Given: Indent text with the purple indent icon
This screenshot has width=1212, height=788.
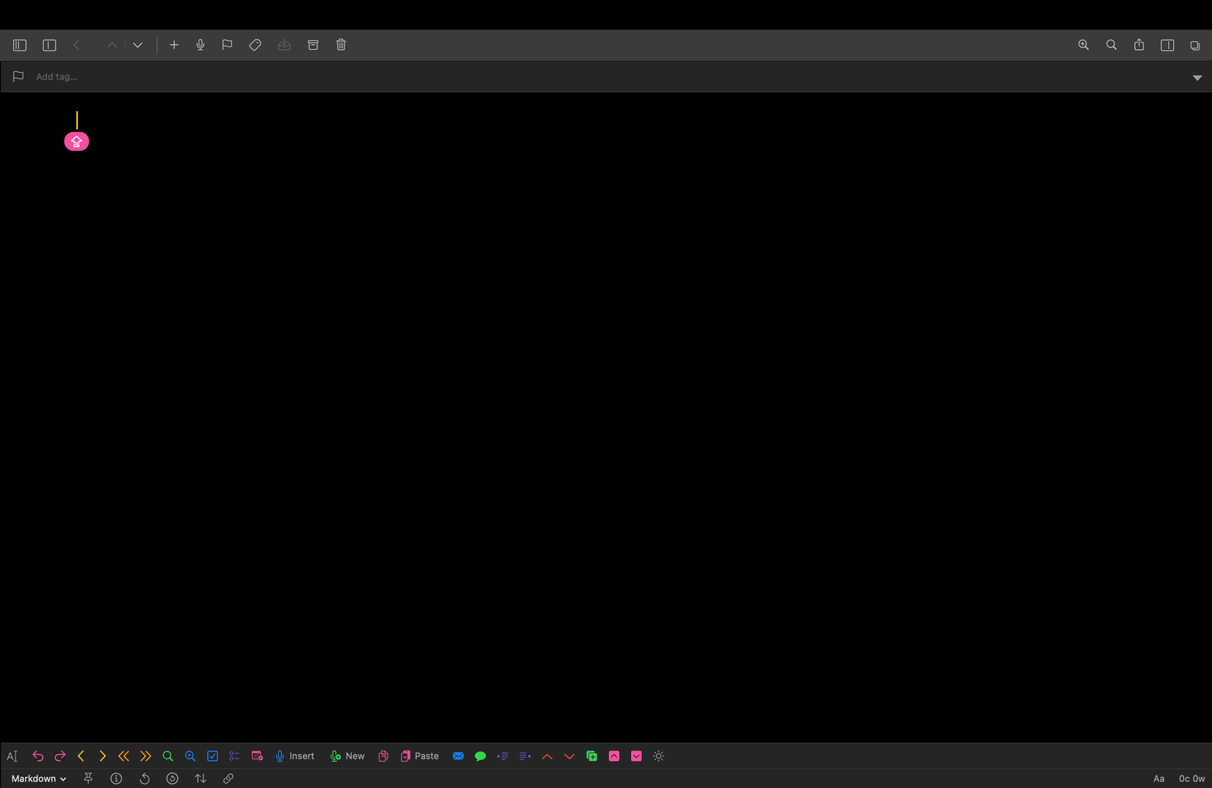Looking at the screenshot, I should tap(502, 756).
